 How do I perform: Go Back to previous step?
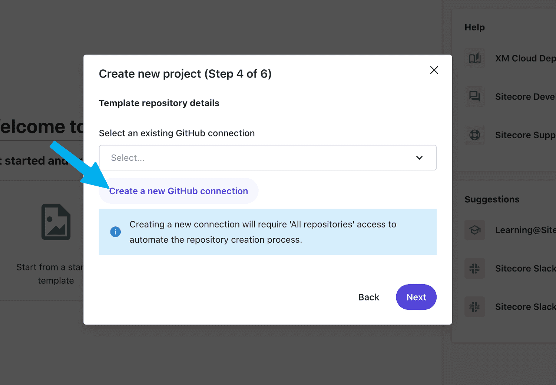pyautogui.click(x=369, y=297)
